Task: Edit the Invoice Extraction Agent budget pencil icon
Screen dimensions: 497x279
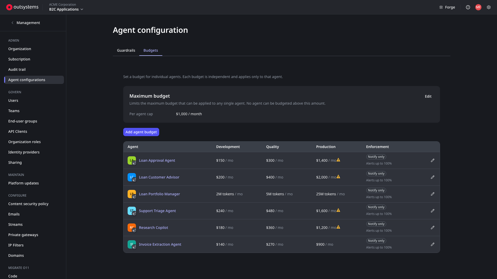Action: 433,244
